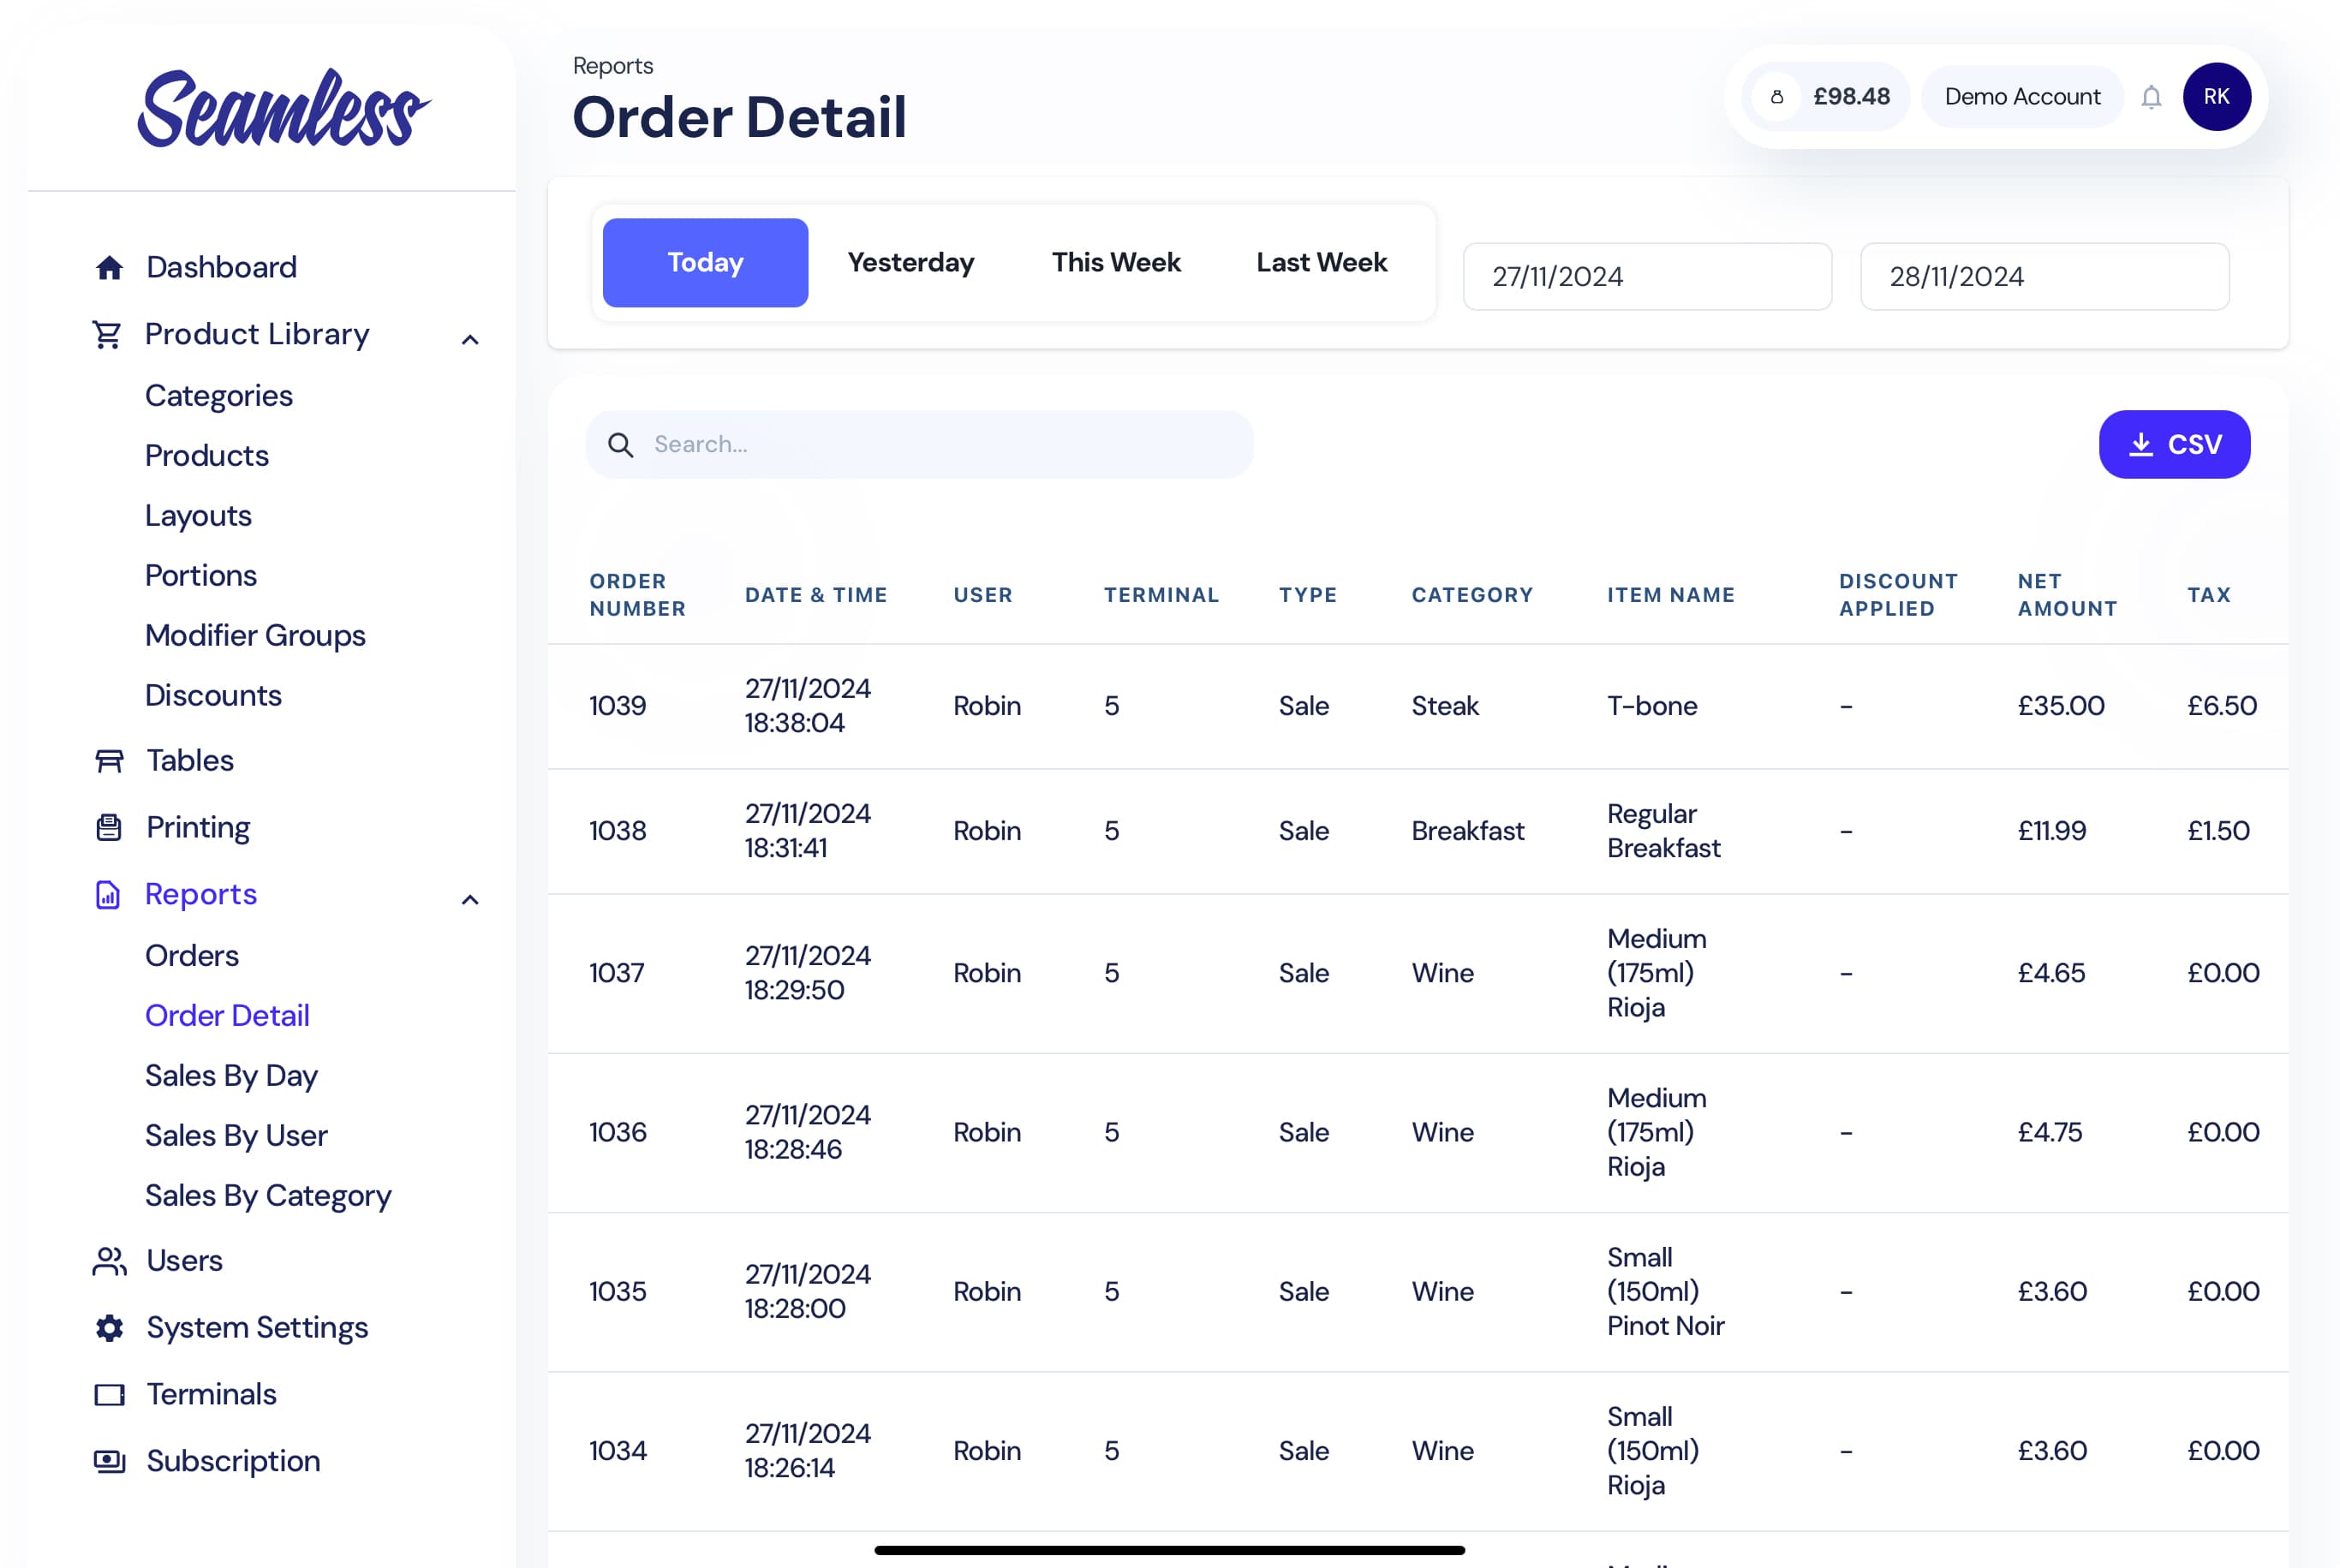
Task: Click the notification bell icon
Action: 2150,96
